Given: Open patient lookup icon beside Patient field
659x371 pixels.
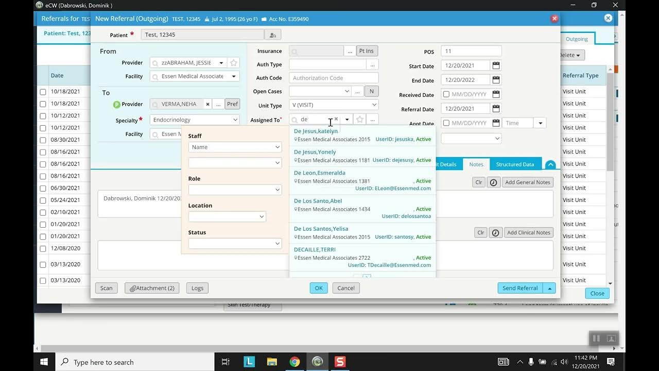Looking at the screenshot, I should 272,35.
